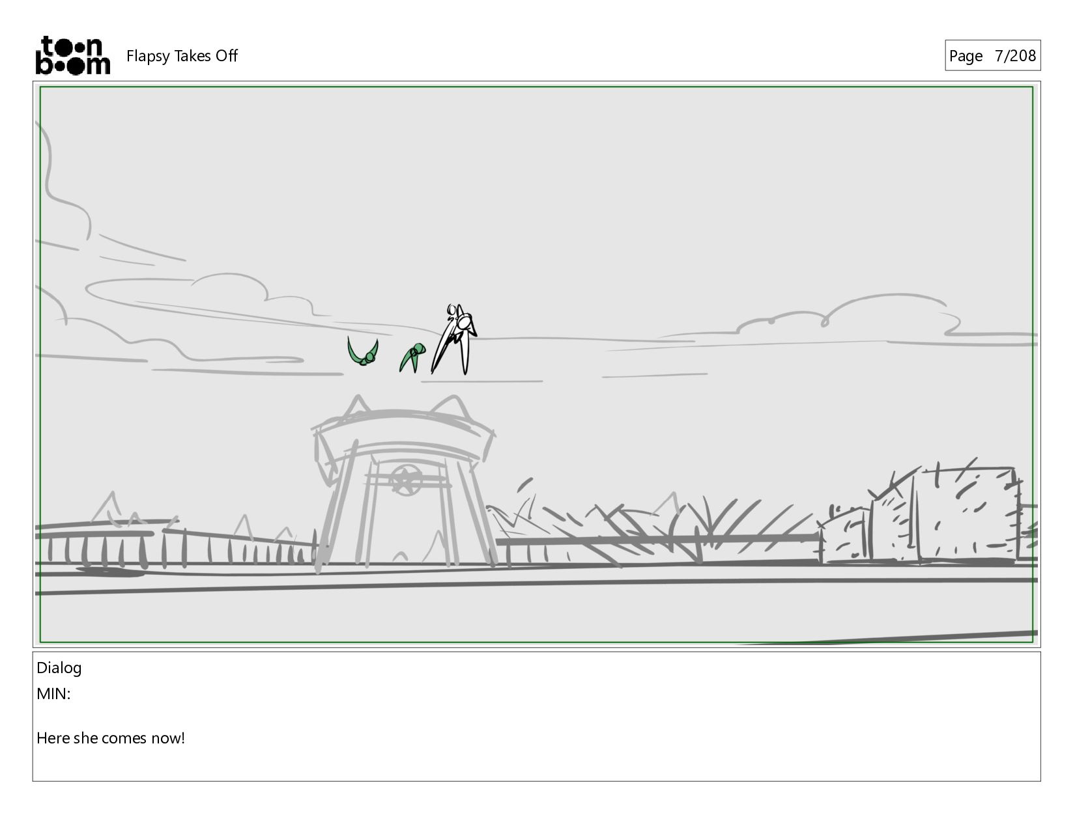Click the gate tower with the star emblem
Screen dimensions: 1075x830
pyautogui.click(x=403, y=483)
